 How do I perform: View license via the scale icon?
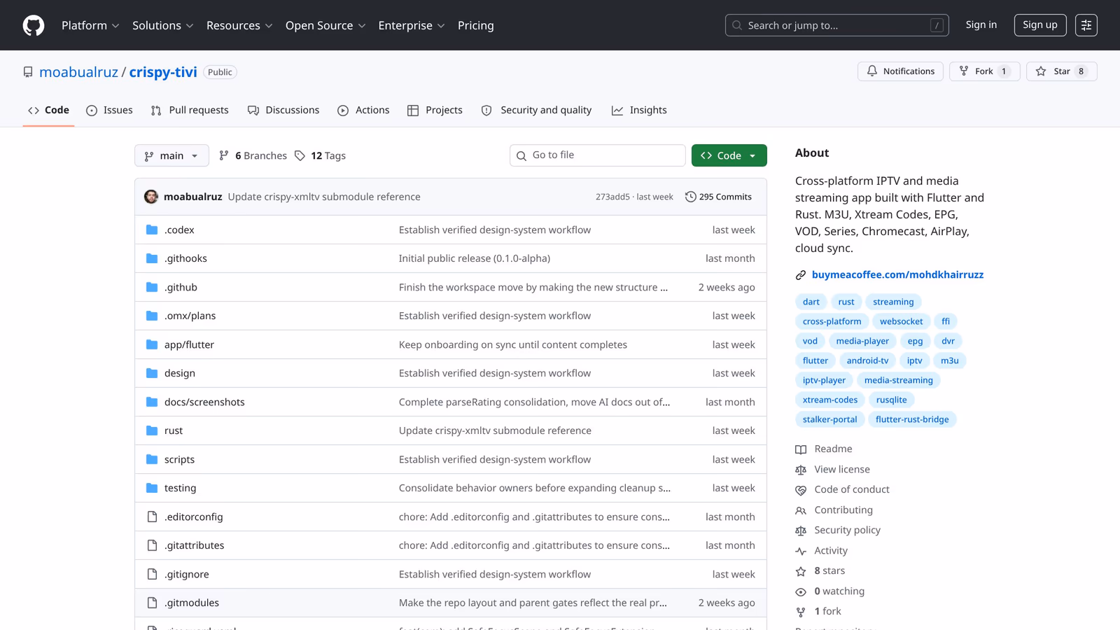801,469
